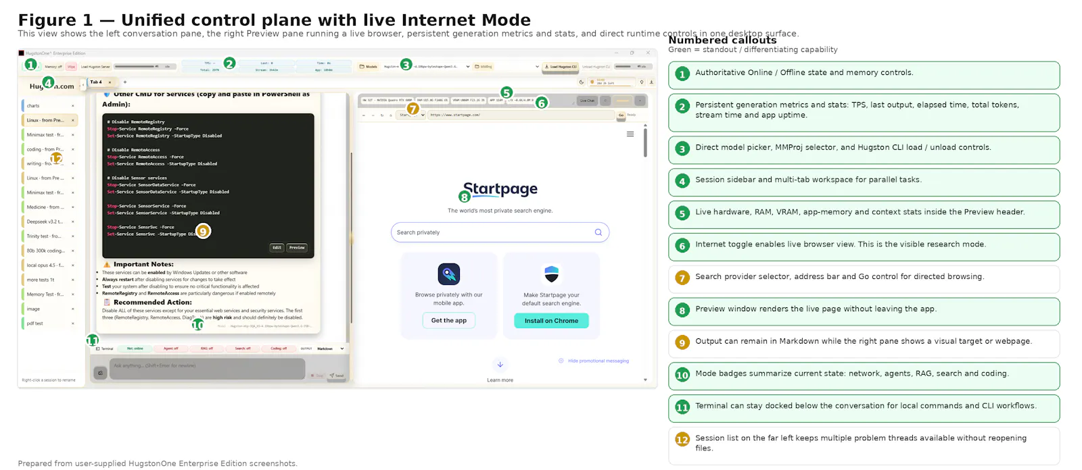Click the Send paper-plane button
The width and height of the screenshot is (1082, 470).
coord(337,375)
